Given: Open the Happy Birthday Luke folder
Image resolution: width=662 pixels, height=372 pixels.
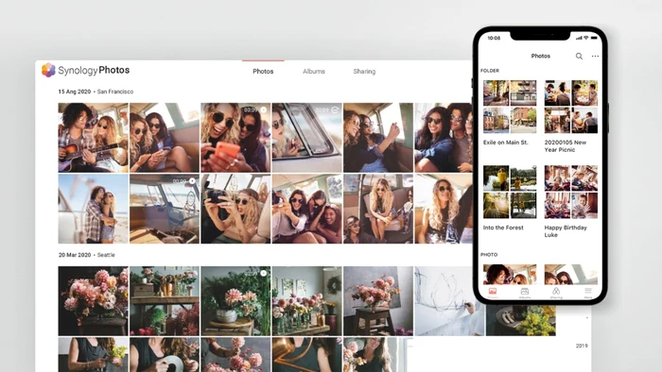Looking at the screenshot, I should (571, 201).
